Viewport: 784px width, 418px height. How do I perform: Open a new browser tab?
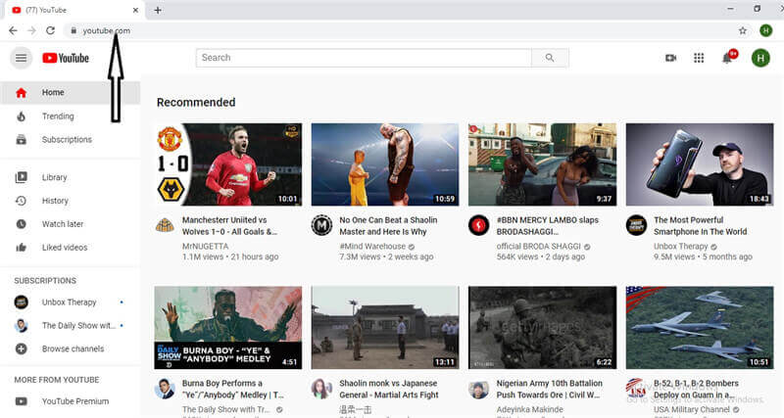158,10
